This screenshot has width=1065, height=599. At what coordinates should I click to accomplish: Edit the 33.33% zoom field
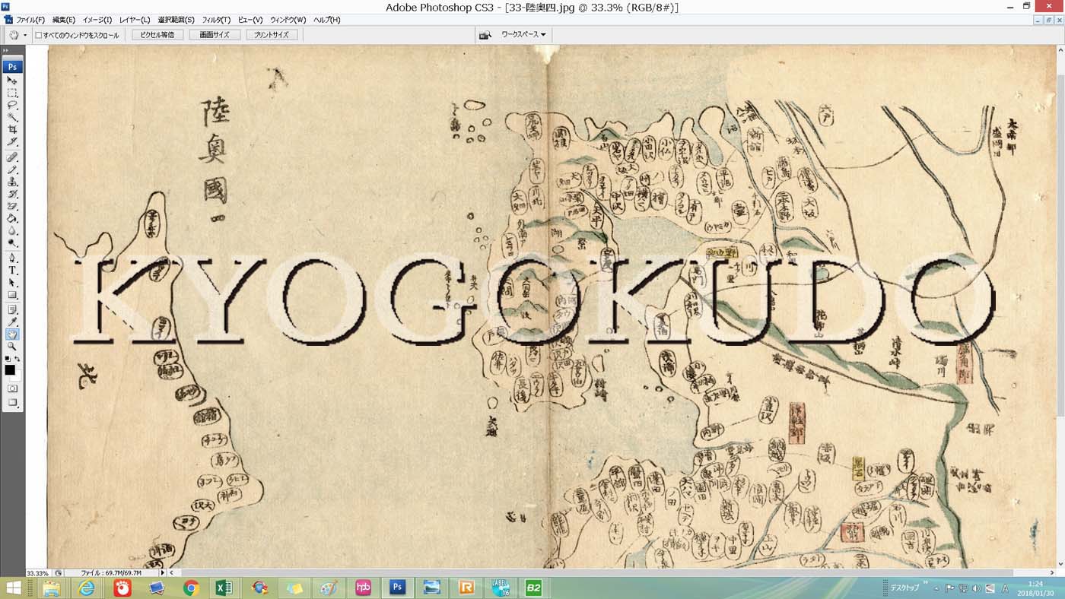point(38,573)
